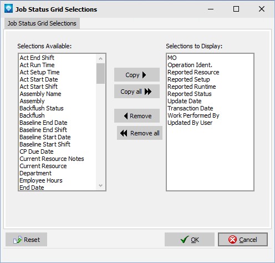
Task: Select Employee Hours in available list
Action: (x=41, y=180)
